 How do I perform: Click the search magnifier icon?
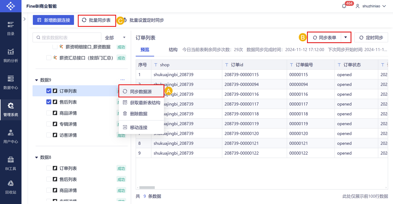pyautogui.click(x=38, y=37)
